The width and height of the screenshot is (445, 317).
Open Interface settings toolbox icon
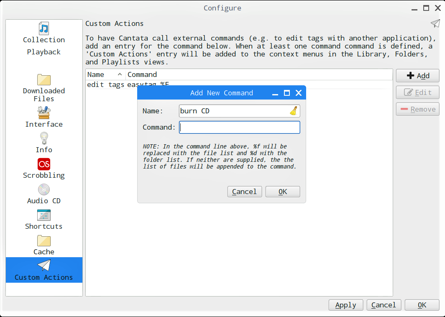coord(43,112)
